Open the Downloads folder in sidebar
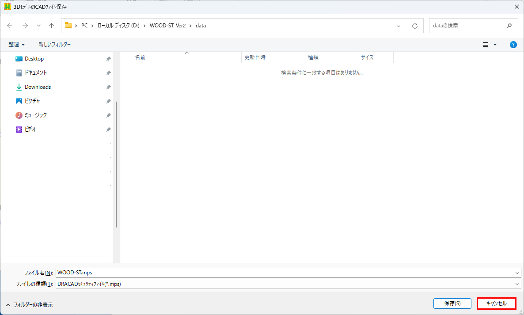Image resolution: width=524 pixels, height=315 pixels. [x=38, y=87]
